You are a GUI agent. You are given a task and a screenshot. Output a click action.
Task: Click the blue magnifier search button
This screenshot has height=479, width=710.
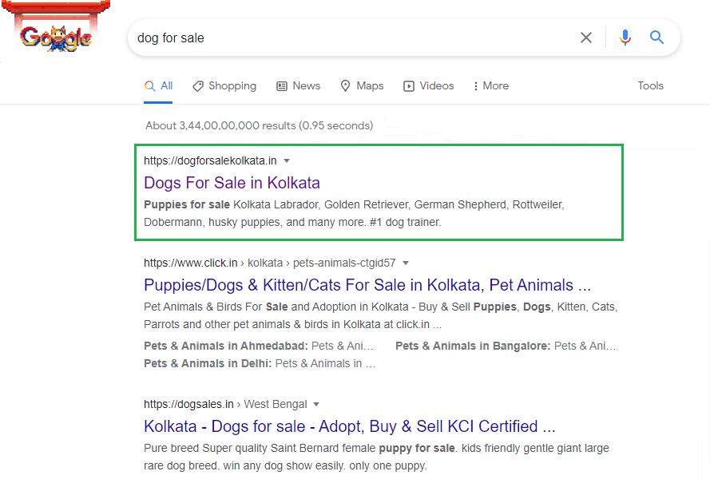coord(656,38)
